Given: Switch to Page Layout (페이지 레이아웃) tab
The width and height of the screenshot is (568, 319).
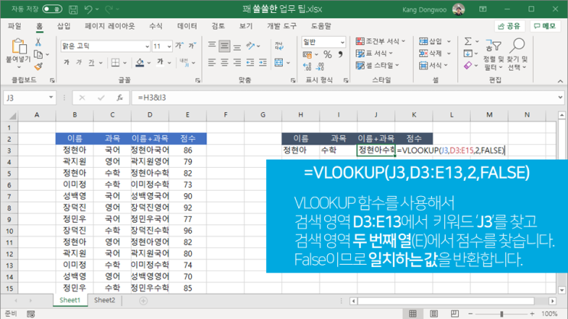Looking at the screenshot, I should 110,26.
